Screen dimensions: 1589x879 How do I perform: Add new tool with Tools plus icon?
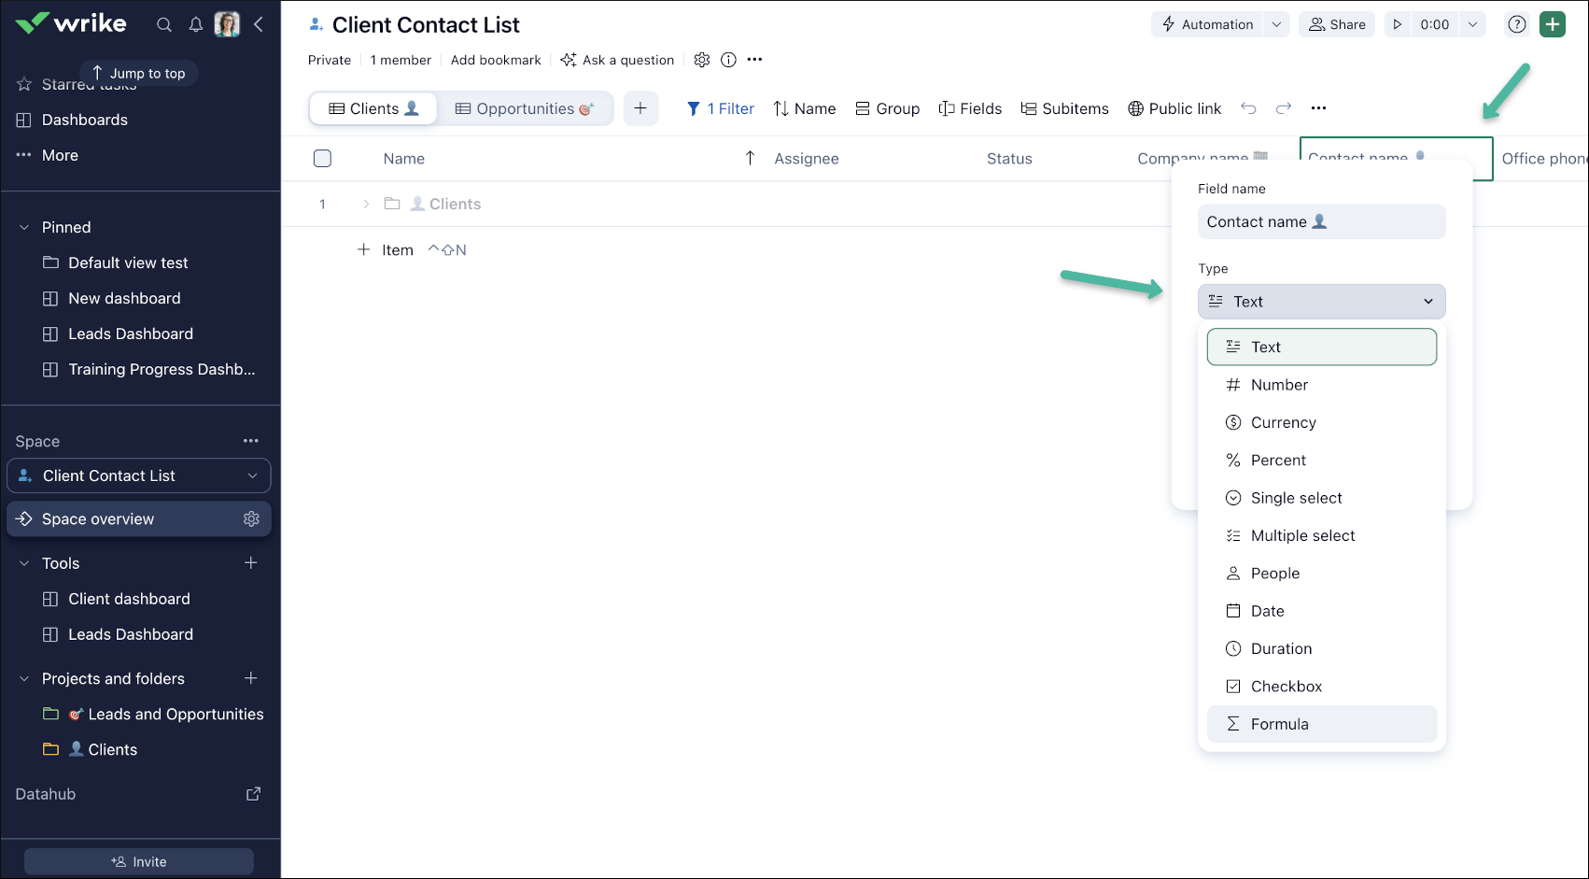(x=250, y=563)
